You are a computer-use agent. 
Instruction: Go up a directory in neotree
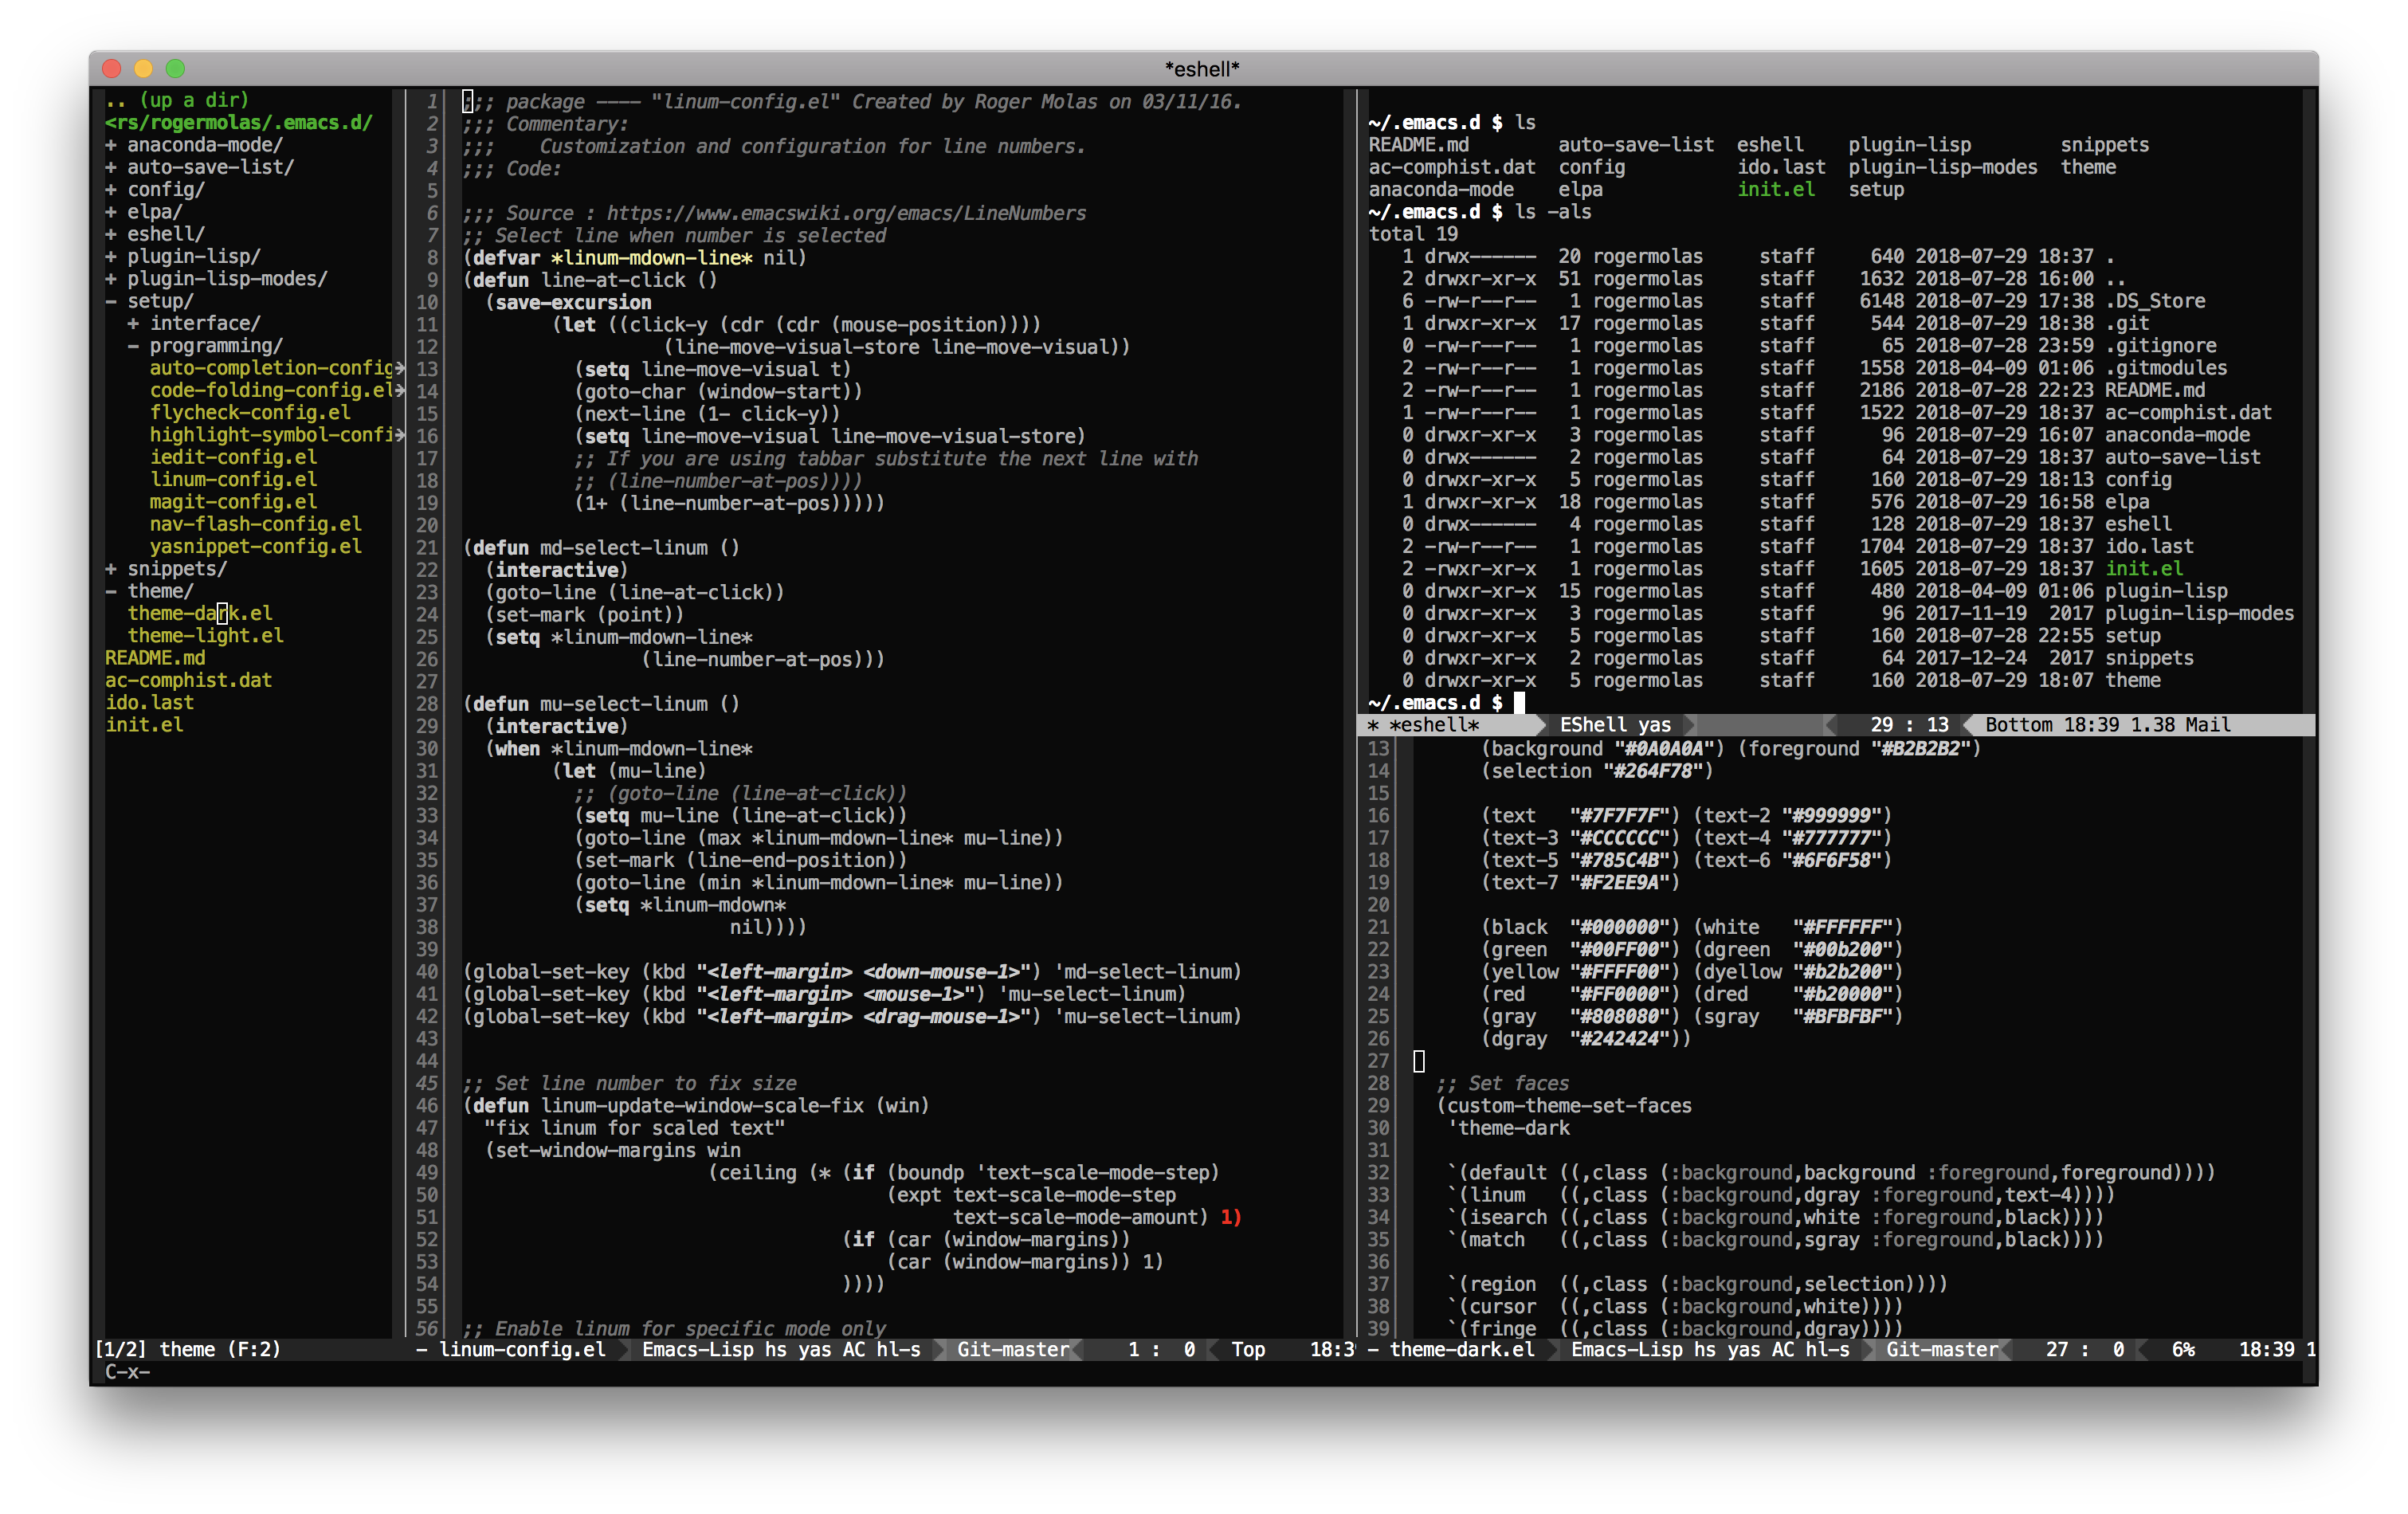click(177, 100)
